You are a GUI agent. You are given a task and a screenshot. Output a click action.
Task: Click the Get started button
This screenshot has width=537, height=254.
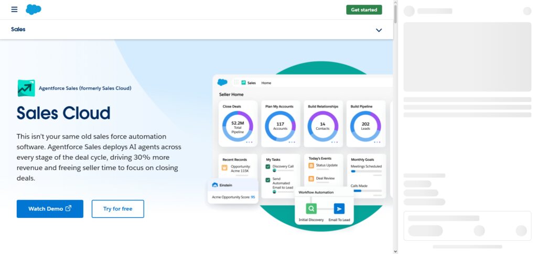(364, 10)
